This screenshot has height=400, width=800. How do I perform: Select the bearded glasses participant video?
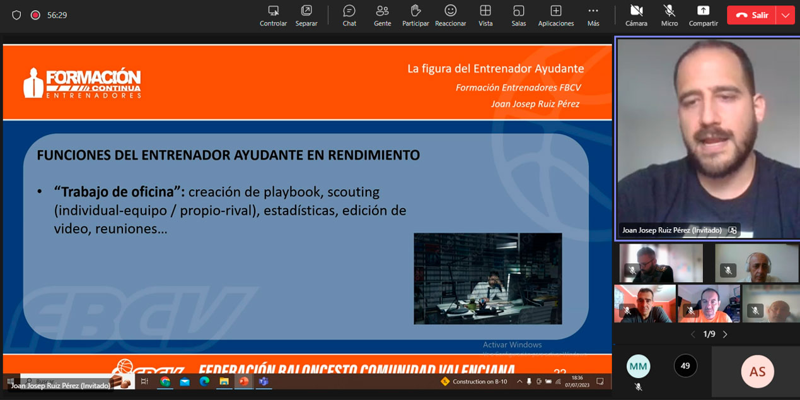(x=661, y=263)
